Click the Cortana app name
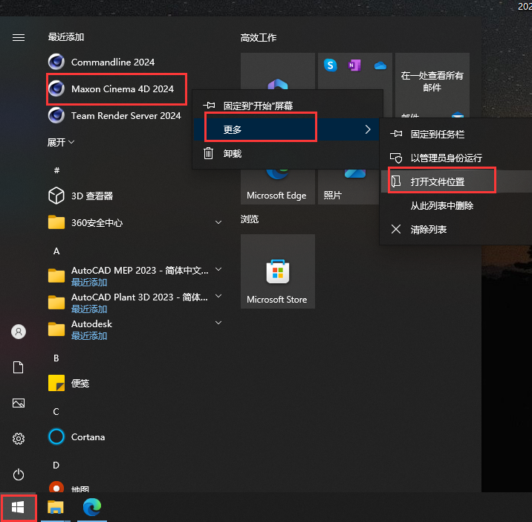 pos(88,437)
